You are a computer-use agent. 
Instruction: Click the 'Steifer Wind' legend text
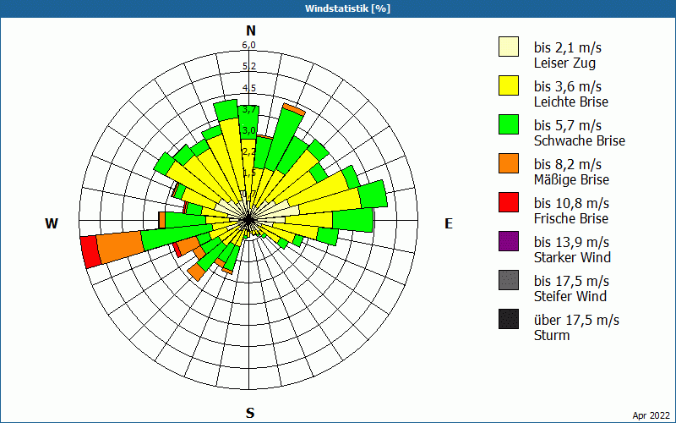570,296
